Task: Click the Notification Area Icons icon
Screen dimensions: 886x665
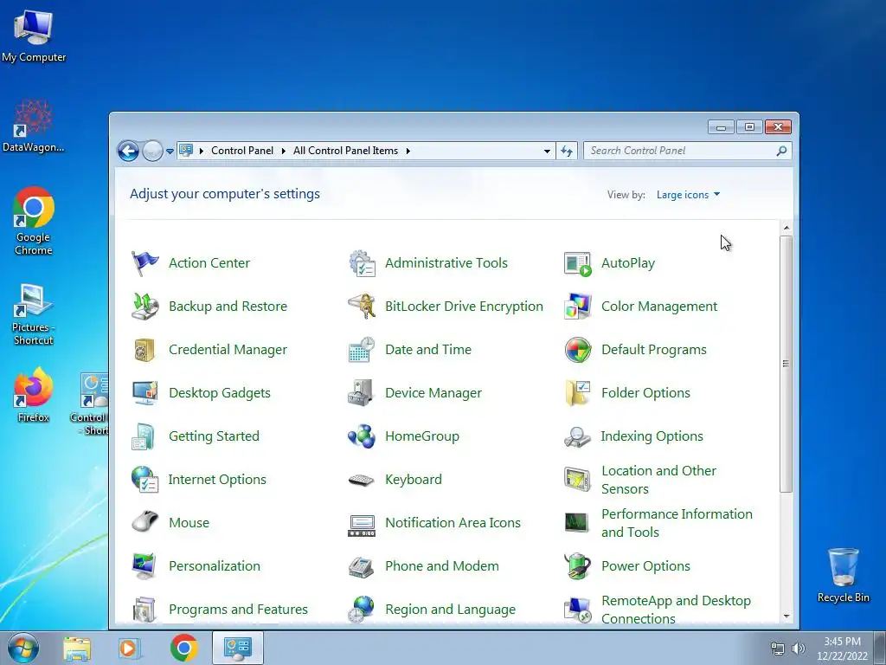Action: coord(362,525)
